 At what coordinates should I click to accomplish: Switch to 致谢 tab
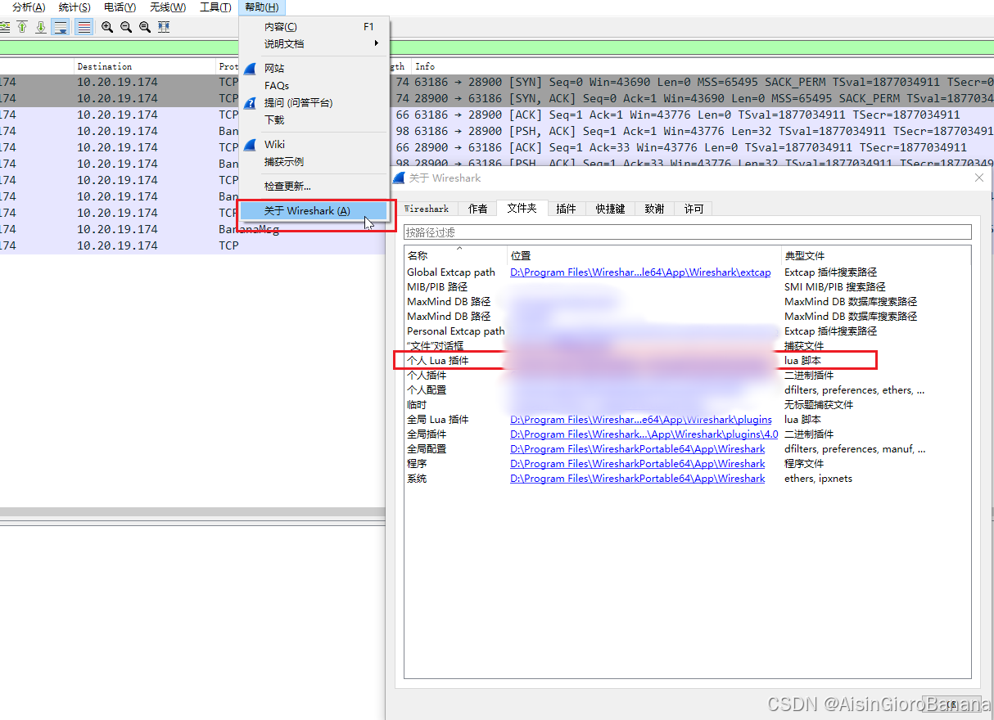point(654,209)
